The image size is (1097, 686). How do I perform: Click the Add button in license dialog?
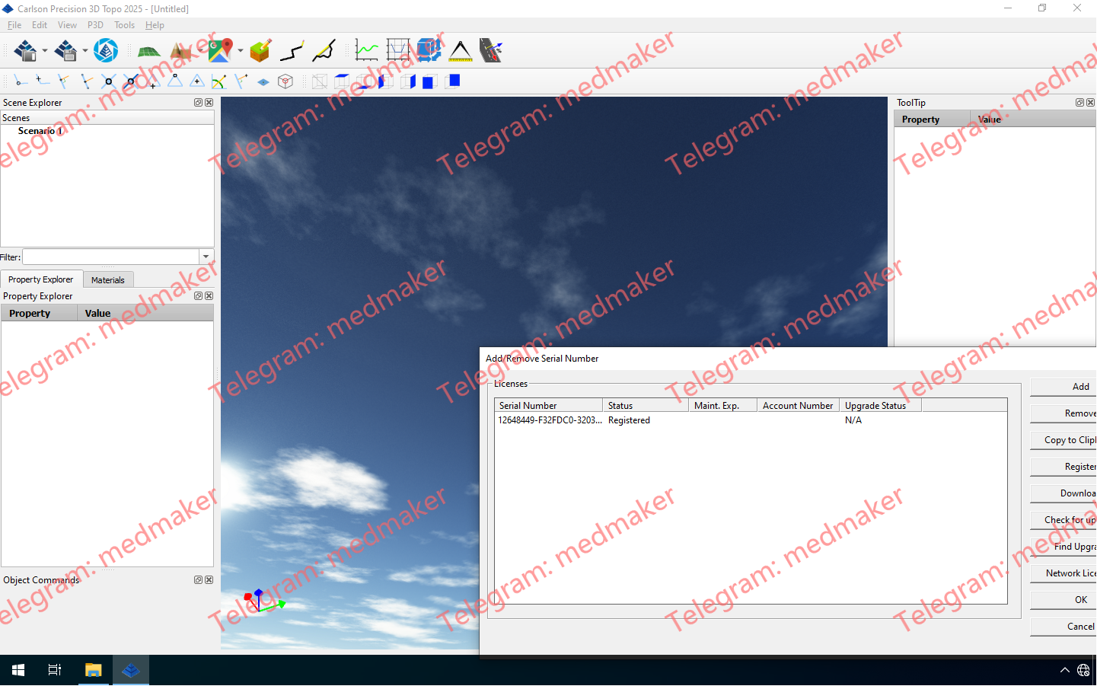1079,387
